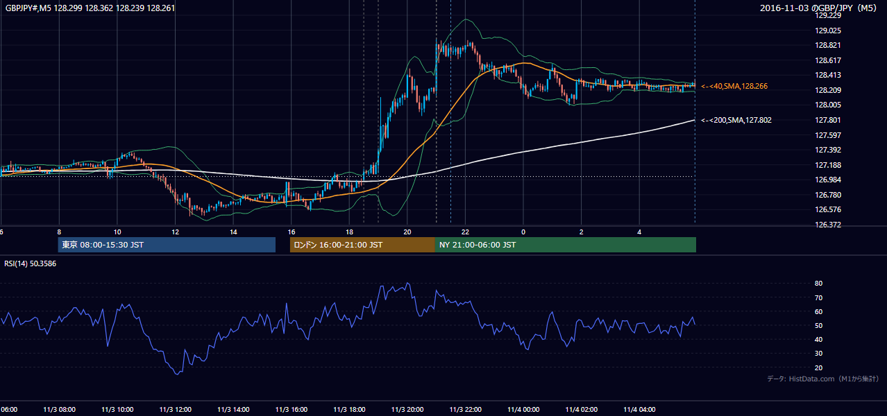Click the RSI 80 level label
The height and width of the screenshot is (416, 887).
tap(818, 284)
